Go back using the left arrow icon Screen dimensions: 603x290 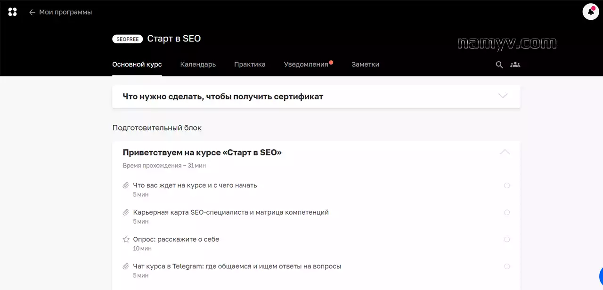(32, 12)
